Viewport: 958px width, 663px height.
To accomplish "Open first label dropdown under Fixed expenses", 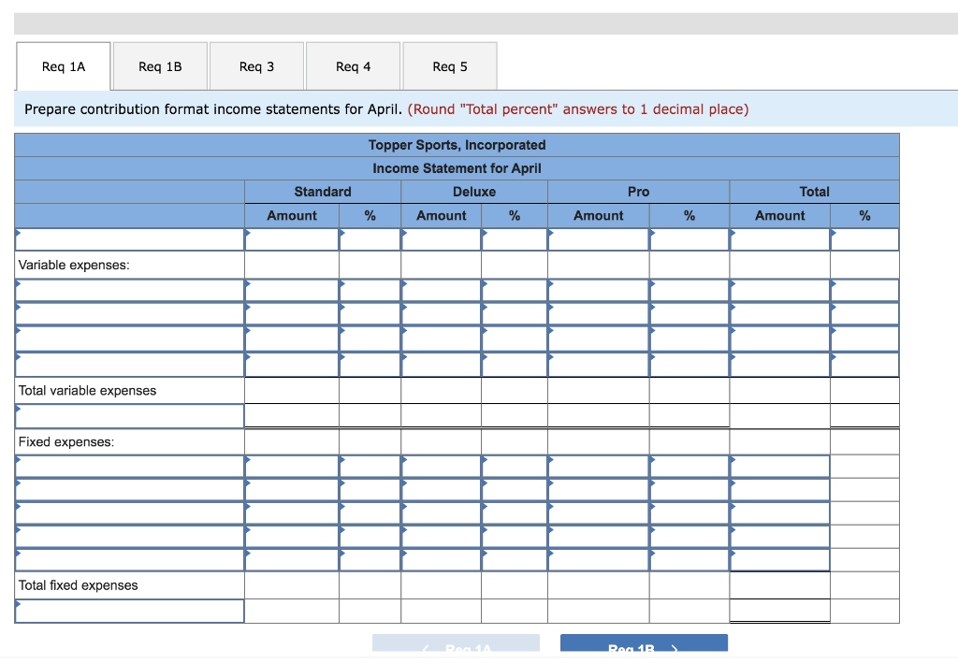I will tap(129, 467).
